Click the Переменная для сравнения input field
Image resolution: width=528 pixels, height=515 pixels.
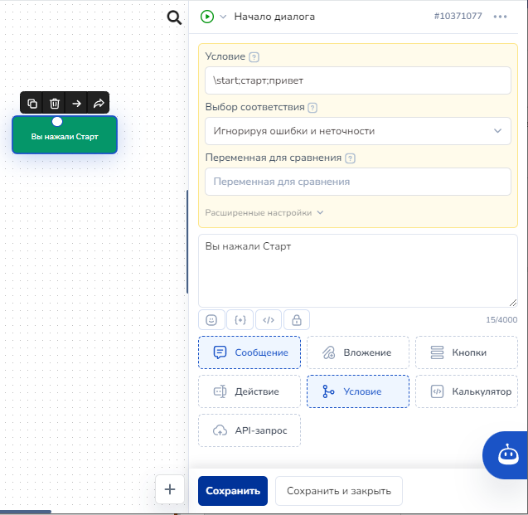(357, 182)
